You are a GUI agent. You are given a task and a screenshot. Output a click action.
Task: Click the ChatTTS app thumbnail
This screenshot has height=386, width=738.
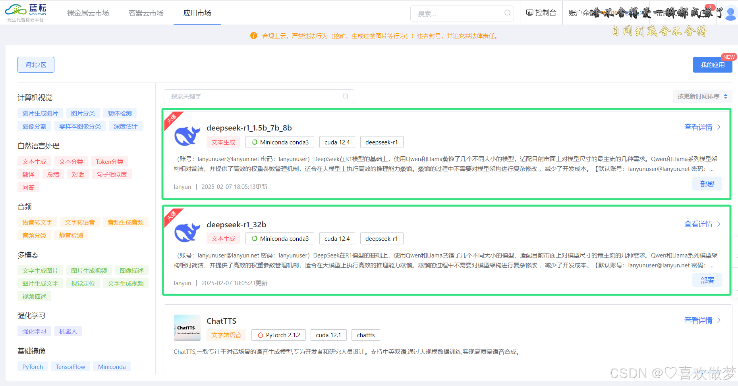tap(187, 328)
